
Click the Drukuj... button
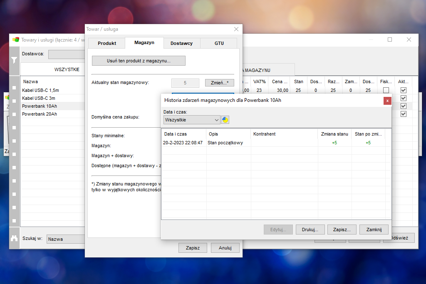pos(310,230)
